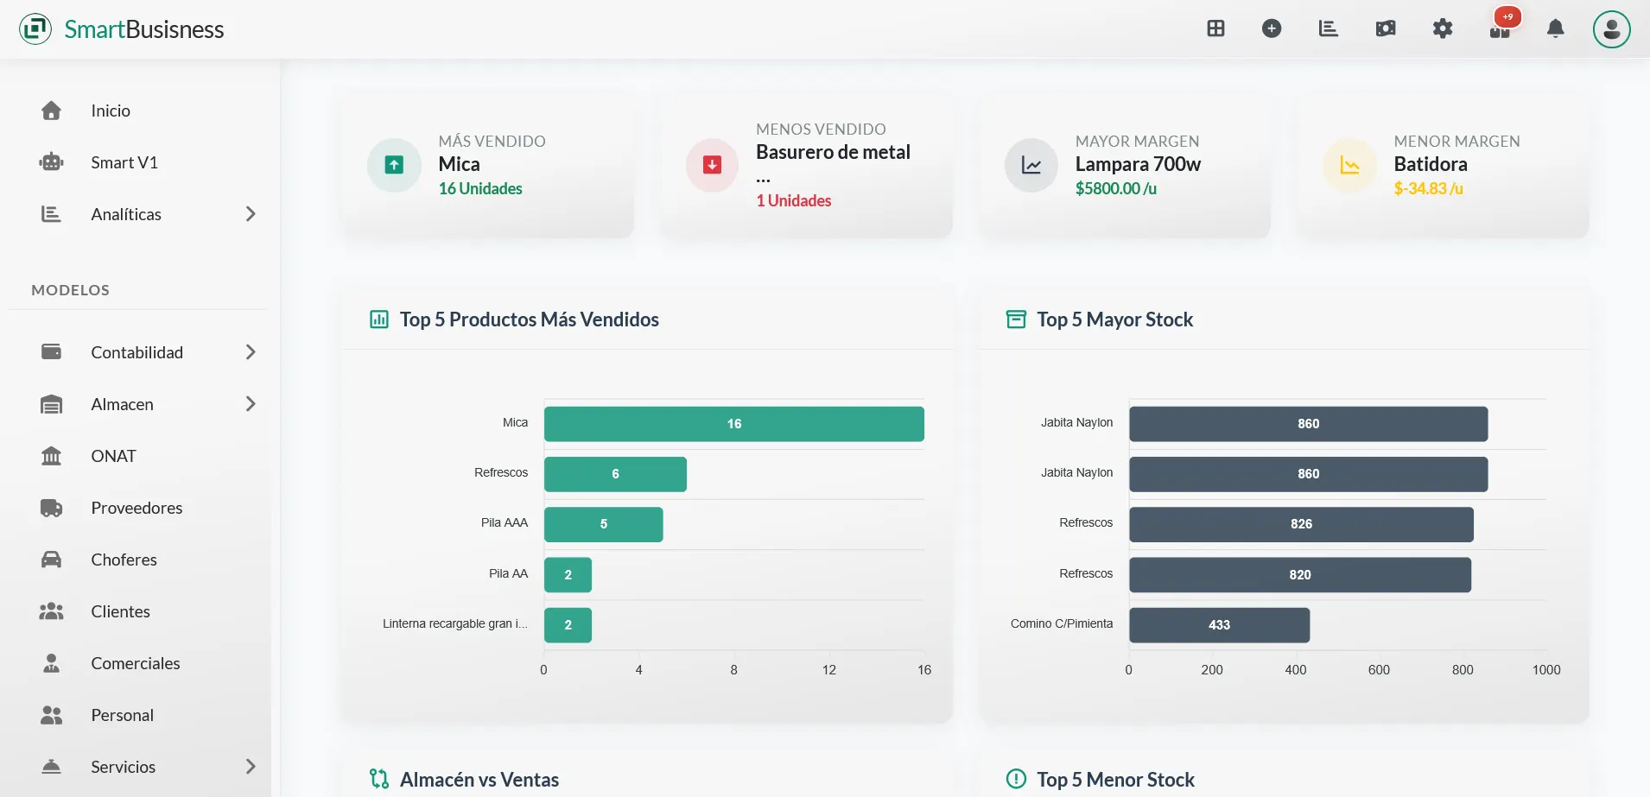Click the '$5800.00 /u' margin value
The width and height of the screenshot is (1650, 797).
1115,188
